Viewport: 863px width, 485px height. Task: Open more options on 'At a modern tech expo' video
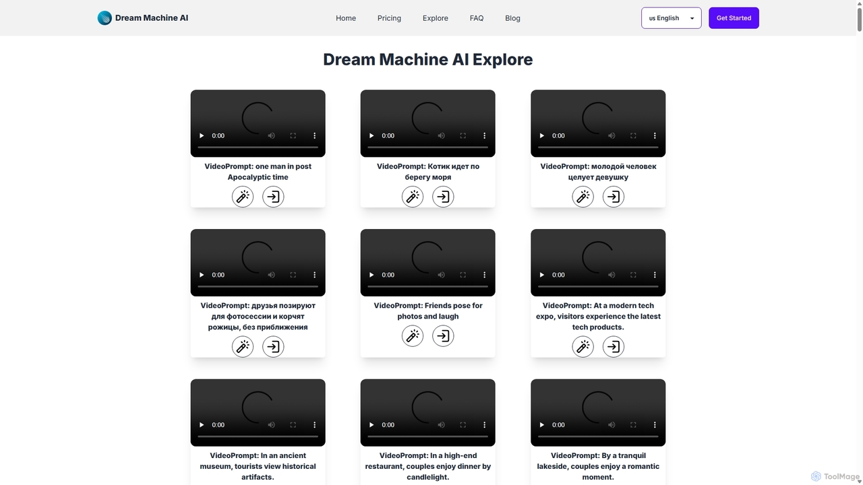point(655,275)
